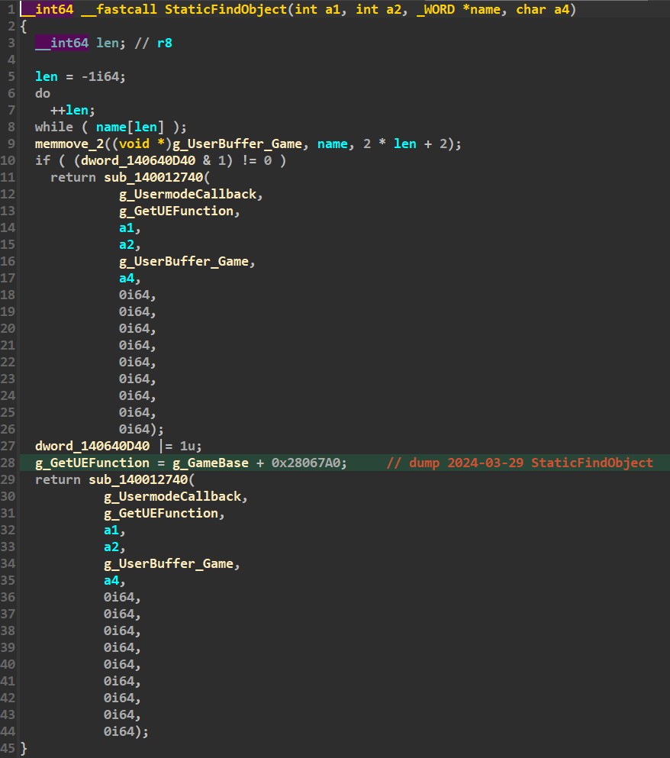Click sub_140012740 on the first return statement
The width and height of the screenshot is (670, 758).
pyautogui.click(x=153, y=177)
